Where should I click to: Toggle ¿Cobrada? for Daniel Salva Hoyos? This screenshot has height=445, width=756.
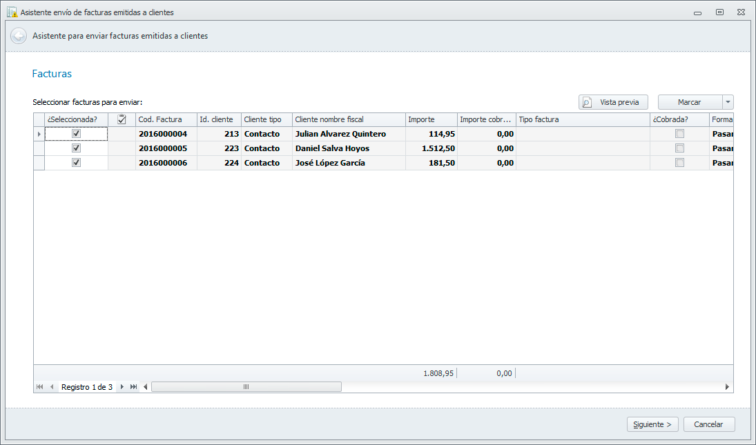click(680, 148)
